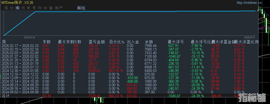Select row 2024.10.14 ~ 2024.10.20
Viewport: 270px width, 104px height.
[x=130, y=81]
